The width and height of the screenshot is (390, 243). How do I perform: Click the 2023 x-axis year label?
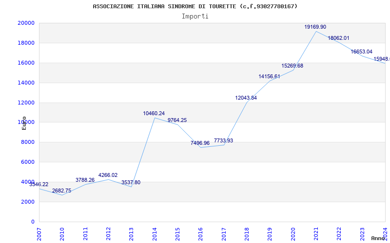pyautogui.click(x=362, y=234)
